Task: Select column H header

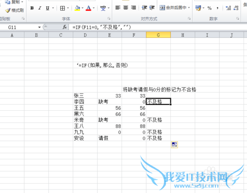Action: (x=183, y=35)
